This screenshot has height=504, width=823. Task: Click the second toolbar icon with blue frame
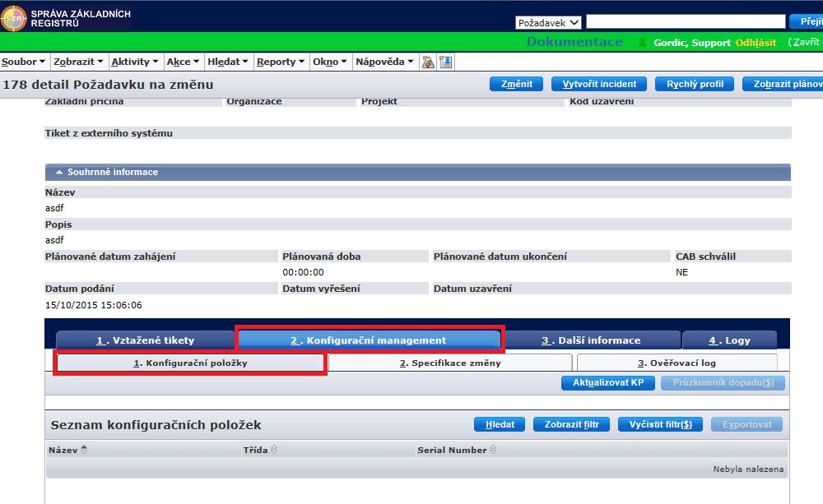[446, 62]
